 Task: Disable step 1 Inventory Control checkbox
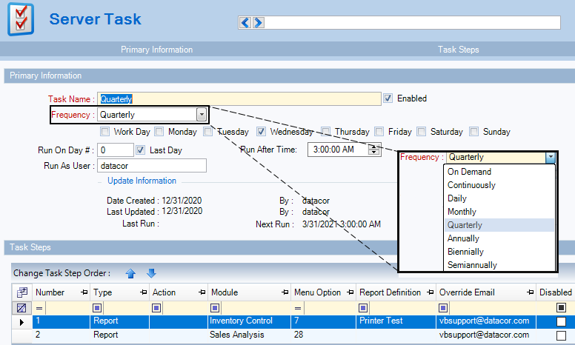[x=561, y=321]
